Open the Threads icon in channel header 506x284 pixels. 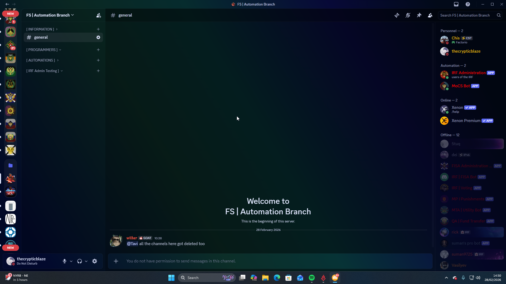click(x=397, y=15)
